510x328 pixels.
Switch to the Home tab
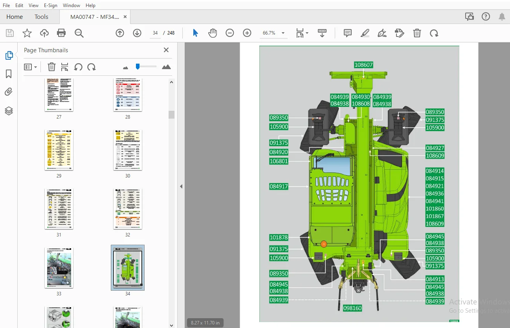pos(15,17)
